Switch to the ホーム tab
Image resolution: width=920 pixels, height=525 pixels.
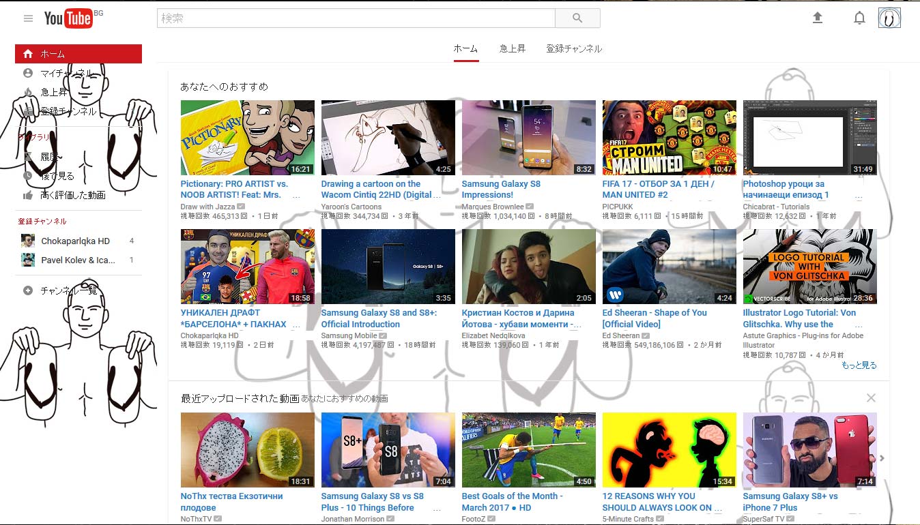tap(466, 49)
